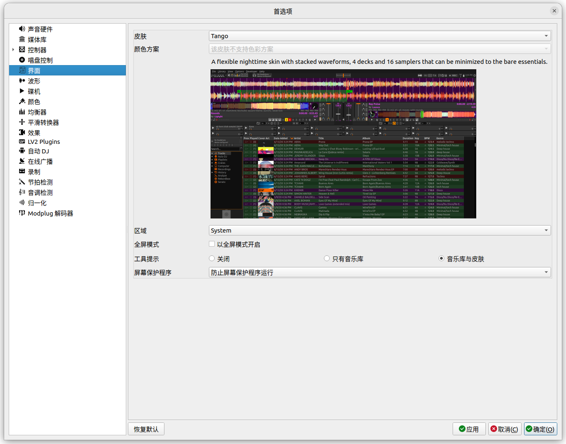Viewport: 566px width, 444px height.
Task: Select 音乐库与皮肤 tooltip radio option
Action: [441, 258]
